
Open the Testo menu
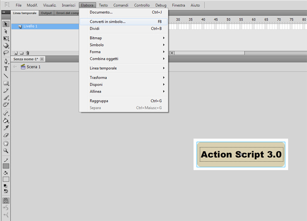tap(103, 5)
